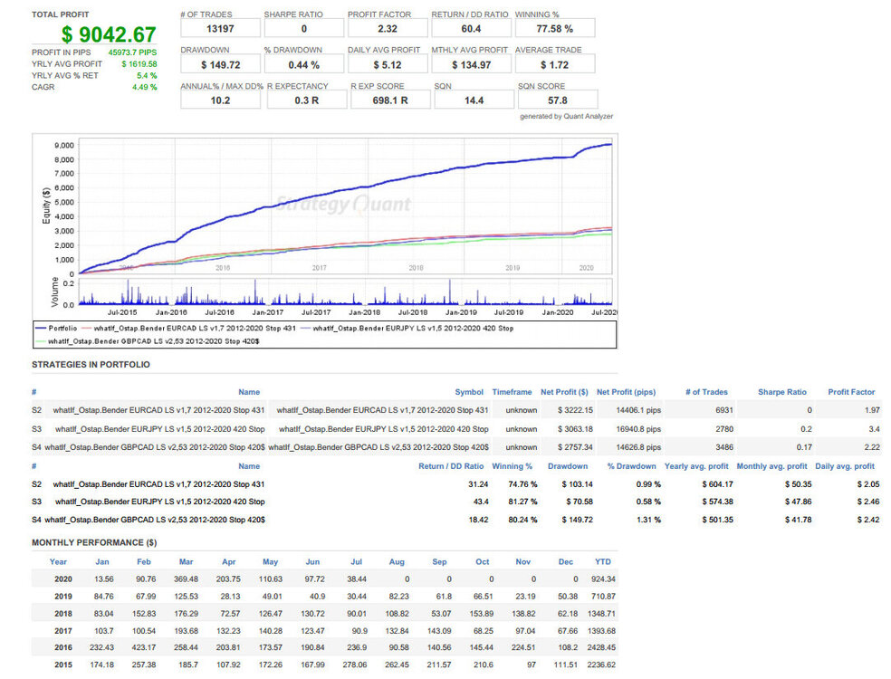Select S2 Return/DD ratio 31.24
Viewport: 891px width, 679px height.
pos(478,484)
